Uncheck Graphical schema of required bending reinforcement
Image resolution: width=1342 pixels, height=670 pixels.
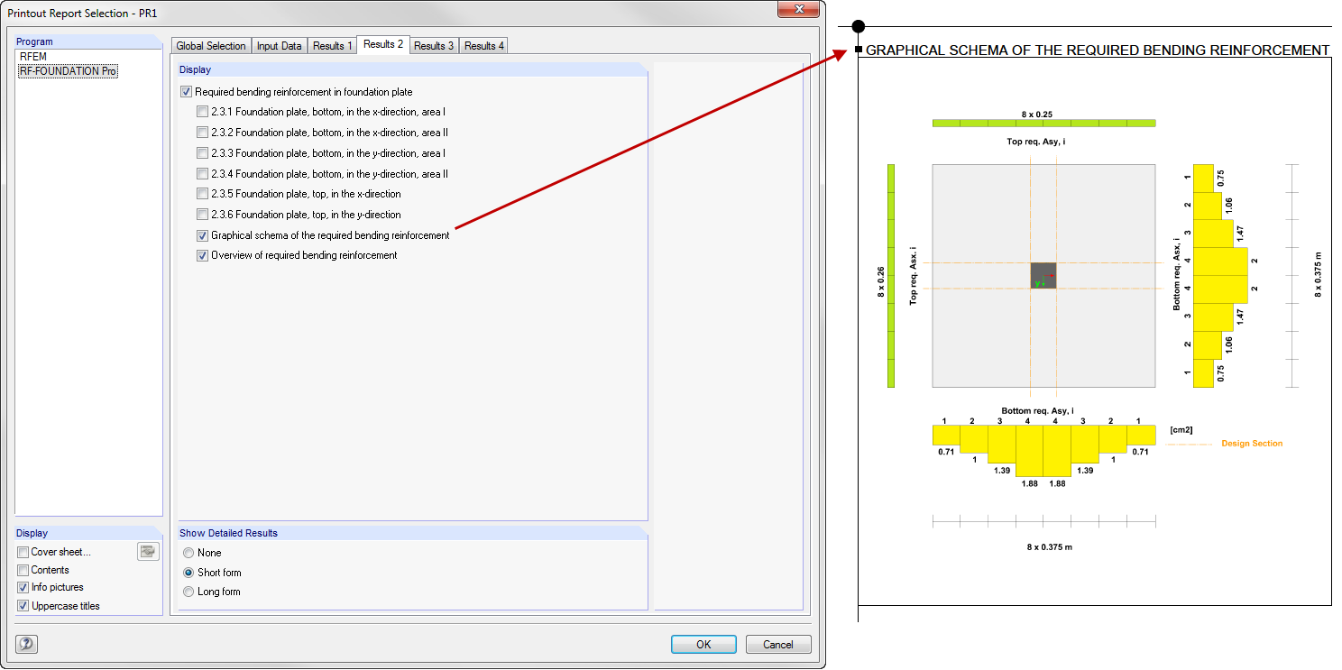(x=203, y=234)
